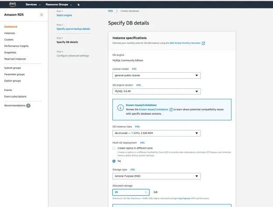The width and height of the screenshot is (273, 207).
Task: Click the Allocated storage stepper arrows
Action: [x=146, y=192]
